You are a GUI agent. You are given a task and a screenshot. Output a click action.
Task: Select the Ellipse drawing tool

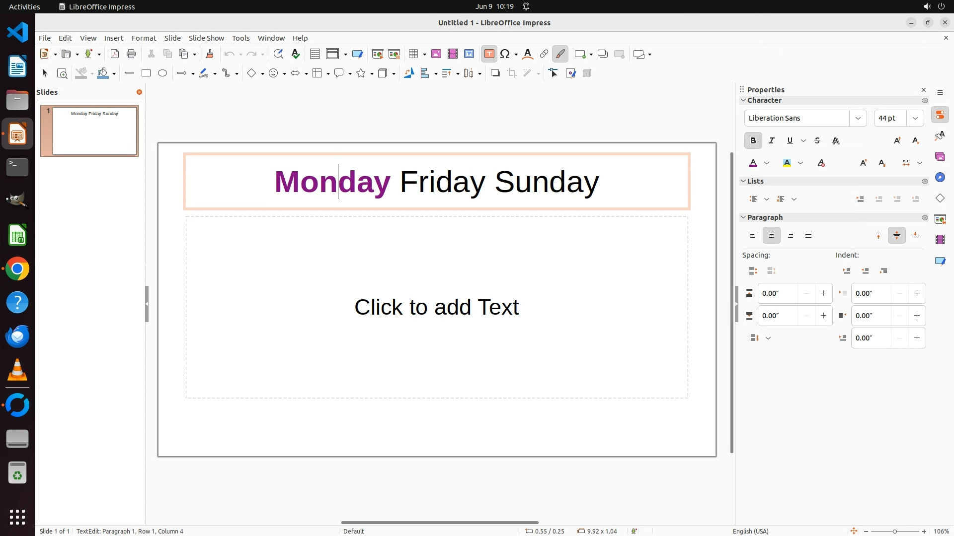[x=162, y=73]
